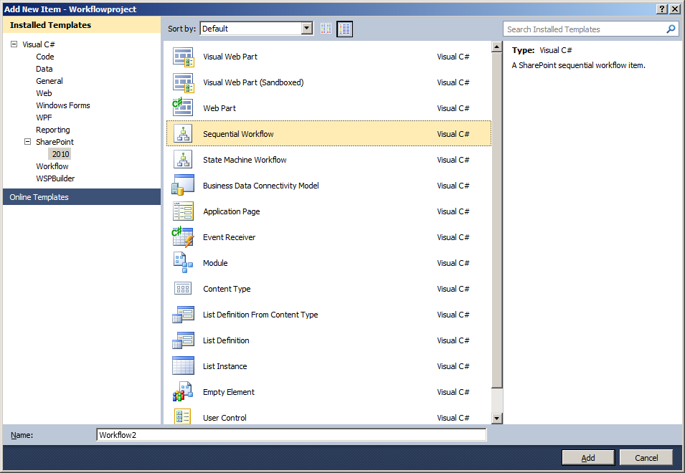Click the List Instance icon

pyautogui.click(x=183, y=366)
